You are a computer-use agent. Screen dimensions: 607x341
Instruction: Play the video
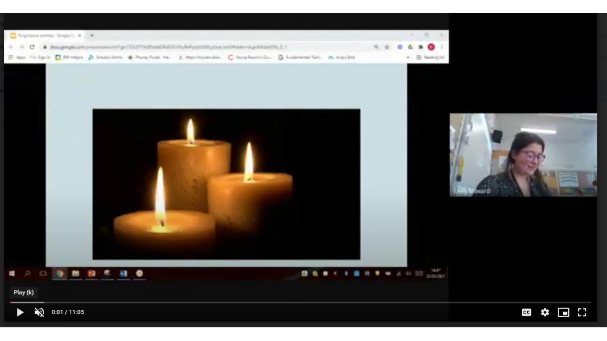click(20, 312)
